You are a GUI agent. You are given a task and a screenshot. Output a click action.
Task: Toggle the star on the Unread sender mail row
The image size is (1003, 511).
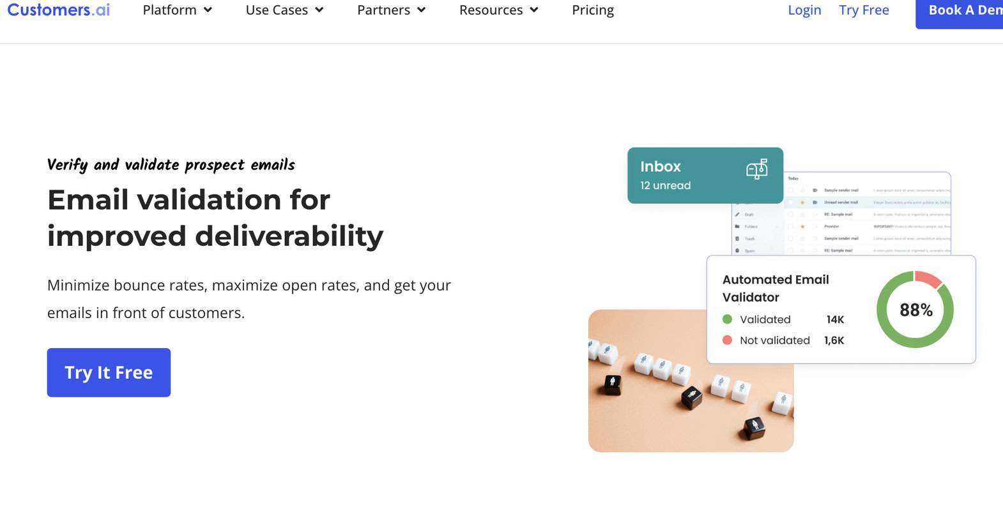(802, 202)
